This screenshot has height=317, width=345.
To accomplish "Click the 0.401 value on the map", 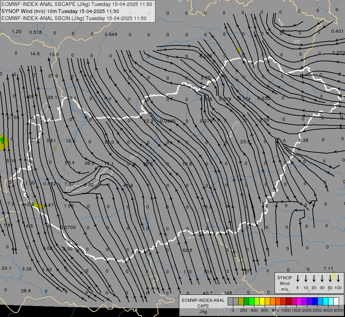I will 337,31.
